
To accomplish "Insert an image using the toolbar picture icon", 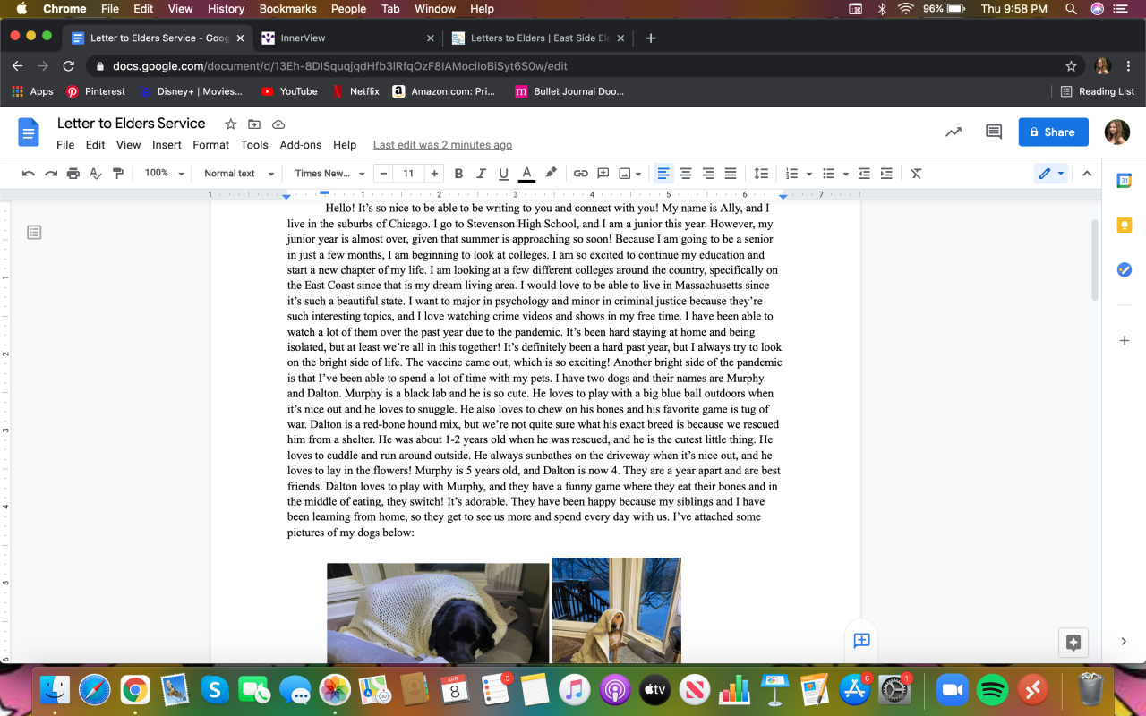I will pyautogui.click(x=625, y=174).
